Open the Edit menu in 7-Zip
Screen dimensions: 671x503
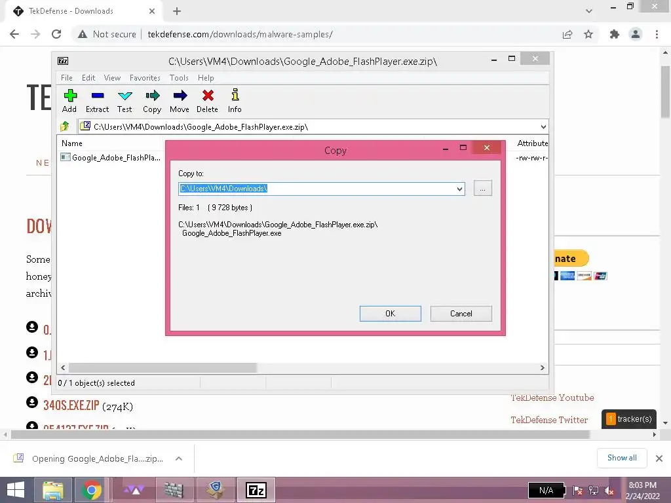tap(88, 78)
